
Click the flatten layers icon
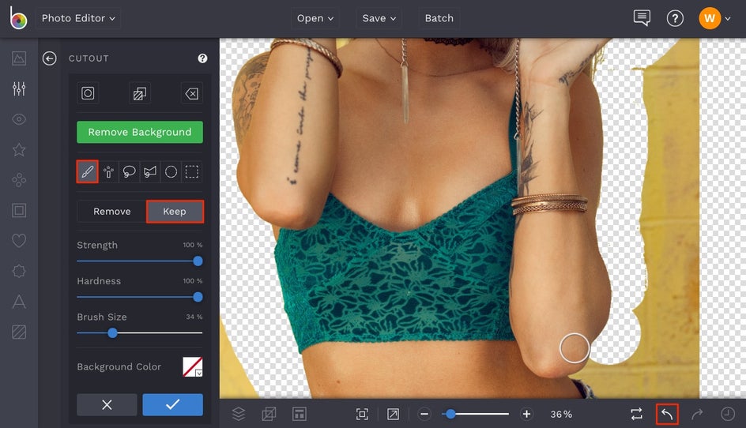pyautogui.click(x=269, y=415)
